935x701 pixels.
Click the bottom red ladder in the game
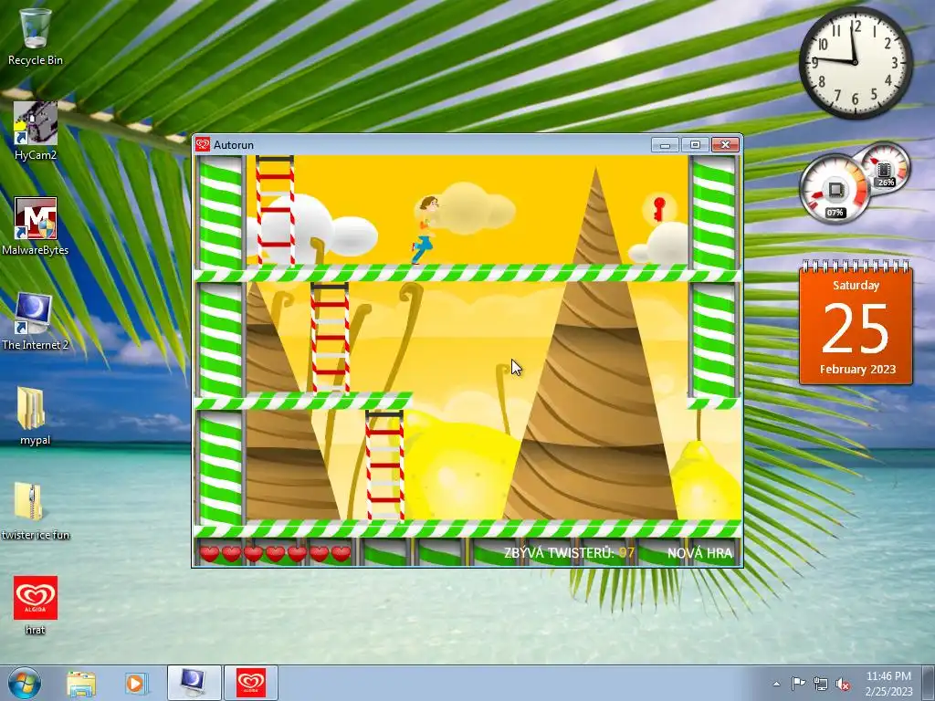click(x=384, y=465)
